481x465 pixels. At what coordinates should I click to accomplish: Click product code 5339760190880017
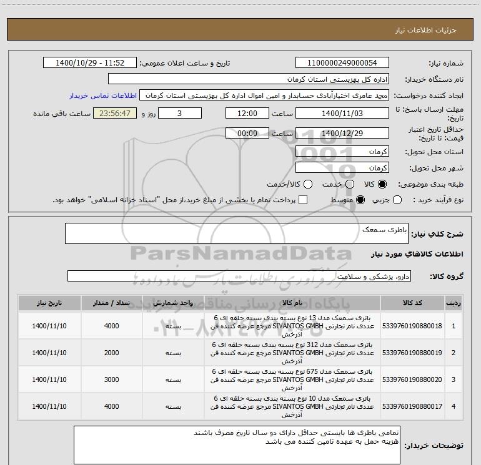[x=412, y=406]
